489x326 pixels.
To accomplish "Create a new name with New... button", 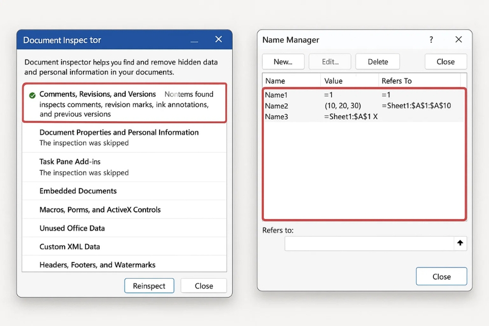I will [283, 62].
